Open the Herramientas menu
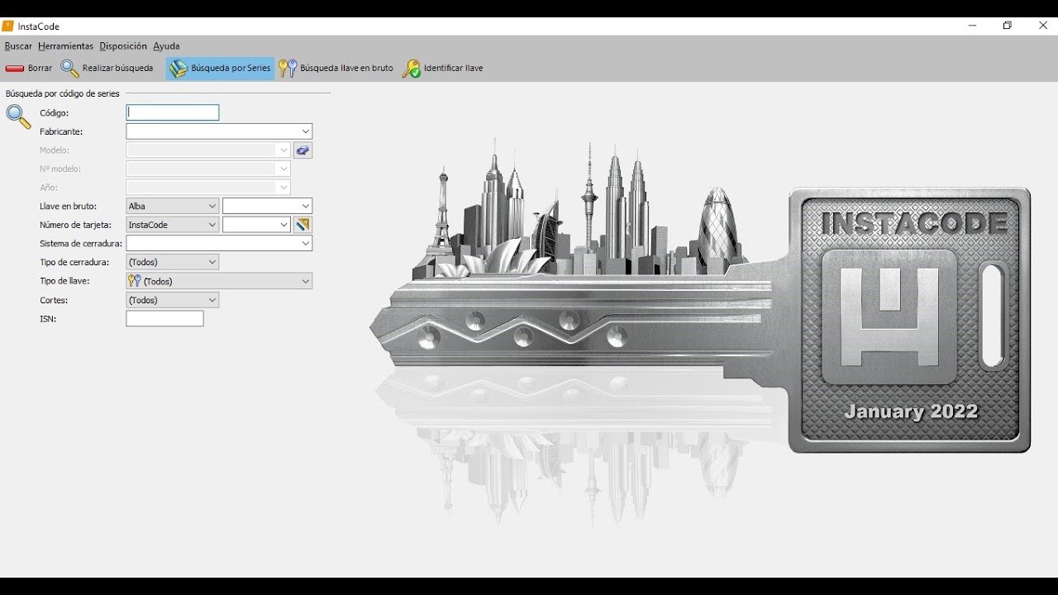1058x595 pixels. (x=66, y=46)
